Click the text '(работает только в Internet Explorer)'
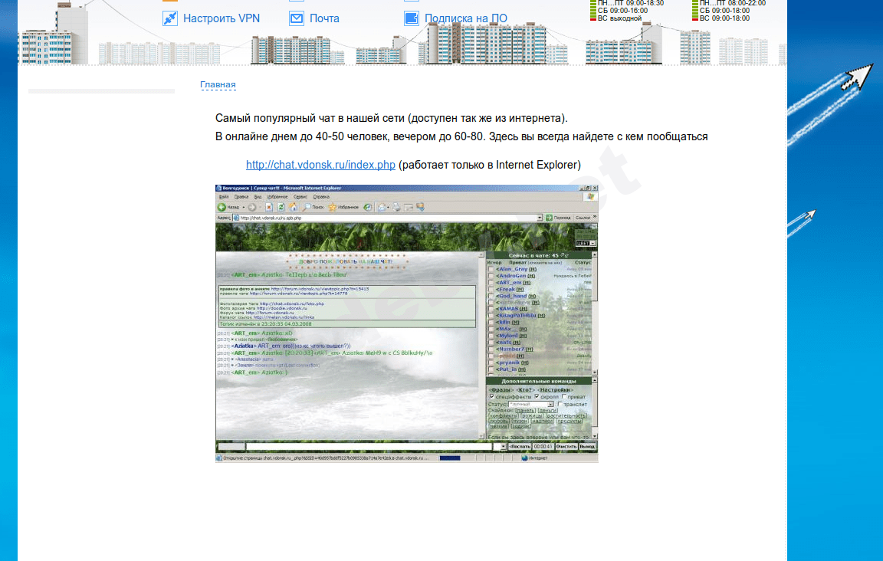Screen dimensions: 883x561 point(489,165)
